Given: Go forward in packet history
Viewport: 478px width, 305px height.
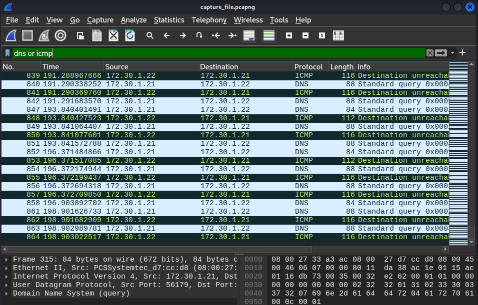Looking at the screenshot, I should point(183,35).
